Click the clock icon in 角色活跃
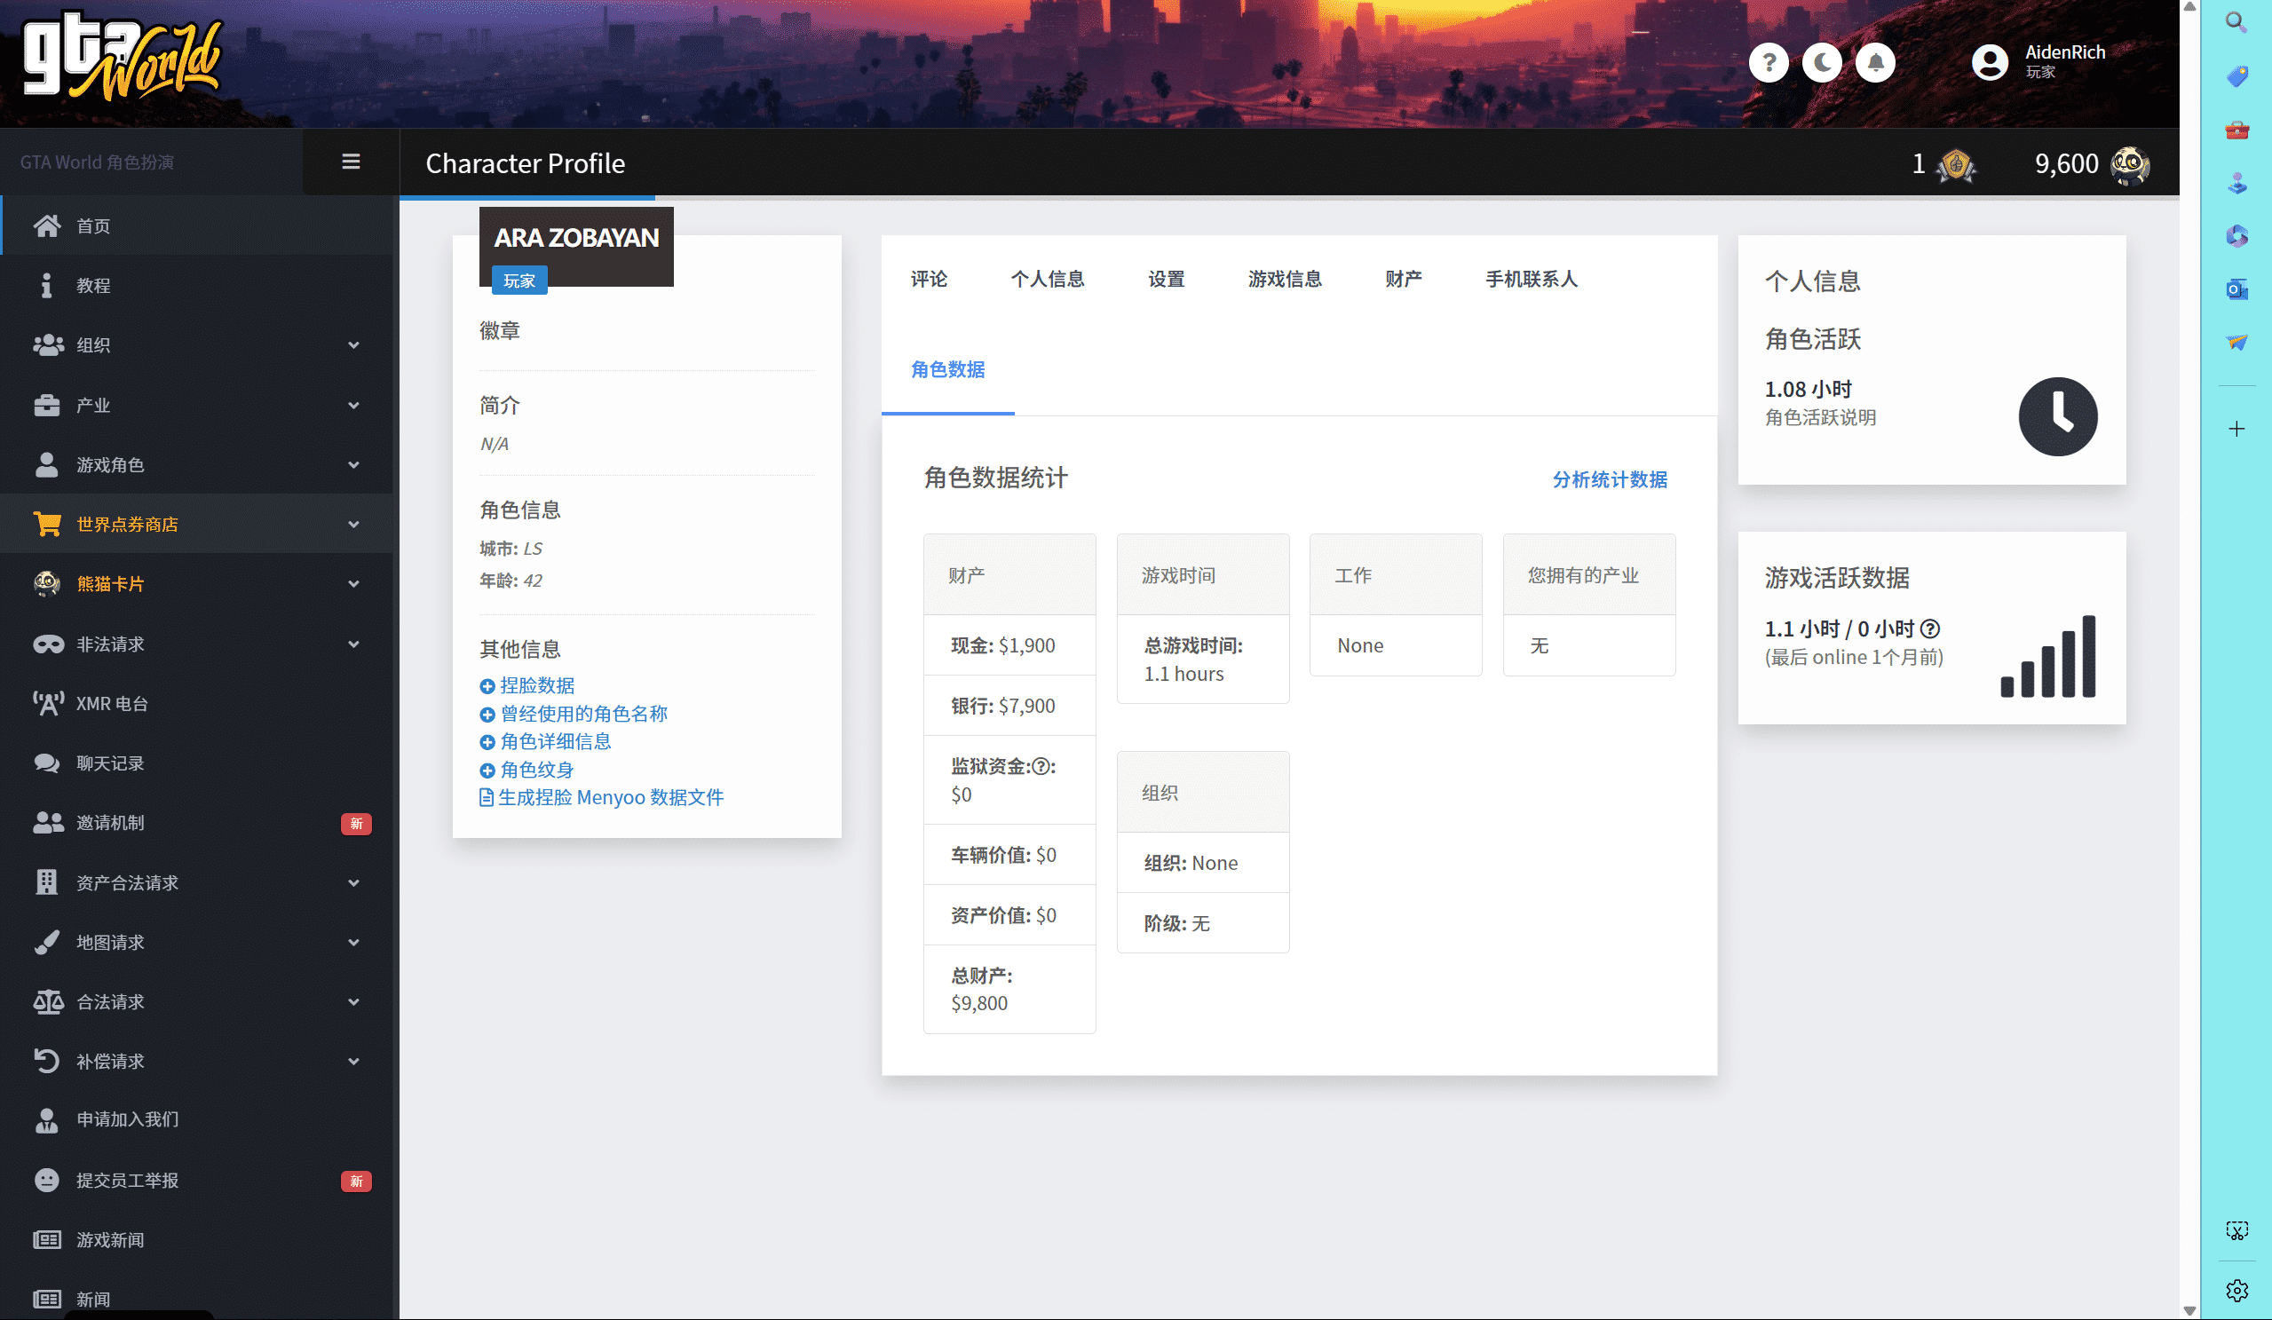Screen dimensions: 2272x1320 coord(2057,415)
